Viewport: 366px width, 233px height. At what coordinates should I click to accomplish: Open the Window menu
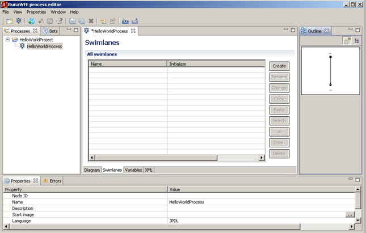pyautogui.click(x=58, y=11)
